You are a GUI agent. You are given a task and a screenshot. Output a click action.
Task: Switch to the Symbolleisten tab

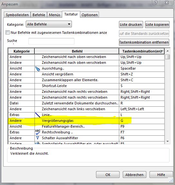point(17,15)
